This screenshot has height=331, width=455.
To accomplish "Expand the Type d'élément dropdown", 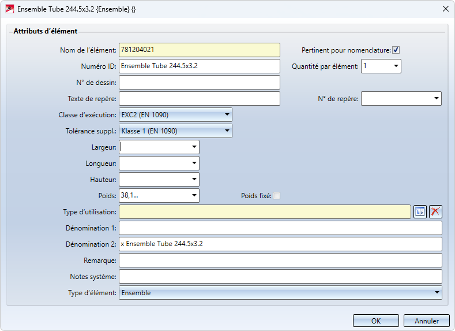I will (437, 293).
